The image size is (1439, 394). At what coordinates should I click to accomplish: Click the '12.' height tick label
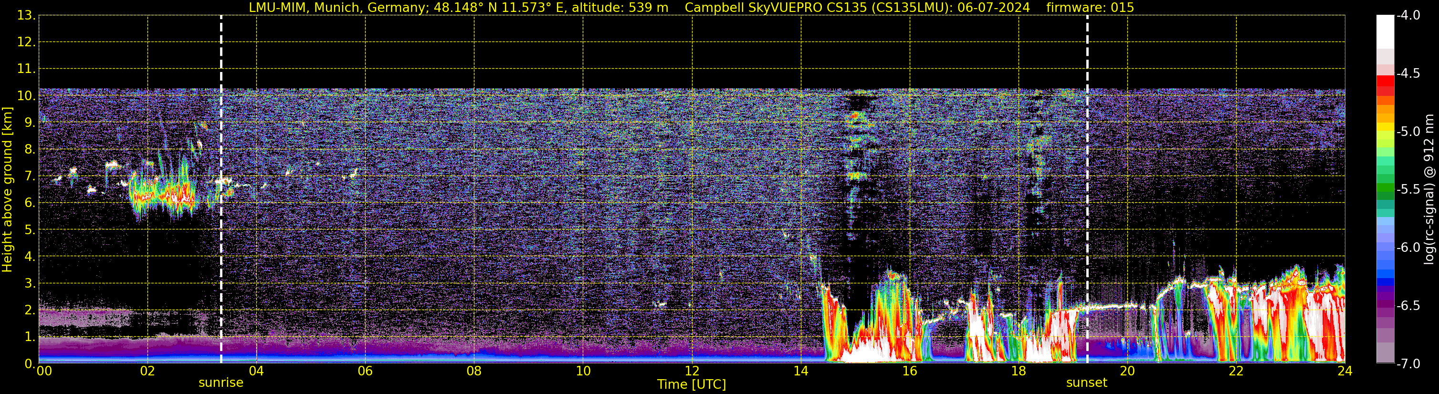pyautogui.click(x=26, y=42)
